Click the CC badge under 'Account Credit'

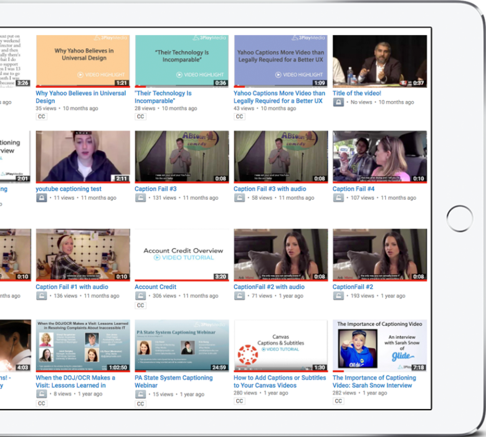pos(140,306)
